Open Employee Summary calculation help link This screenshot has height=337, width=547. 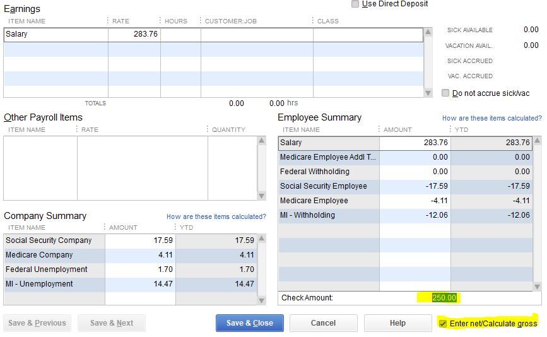pyautogui.click(x=491, y=118)
